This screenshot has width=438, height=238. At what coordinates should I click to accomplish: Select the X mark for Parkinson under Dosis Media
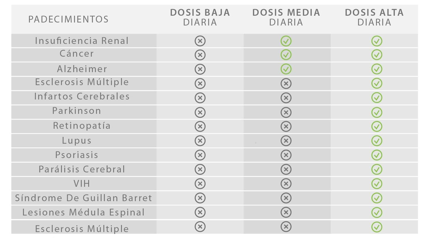point(286,112)
